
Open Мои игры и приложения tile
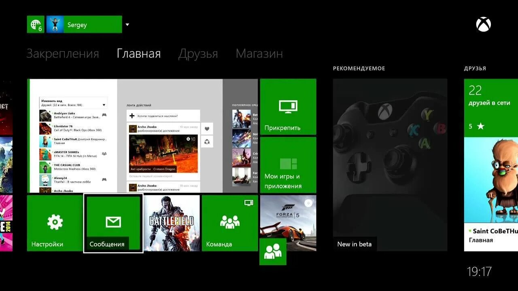click(288, 165)
